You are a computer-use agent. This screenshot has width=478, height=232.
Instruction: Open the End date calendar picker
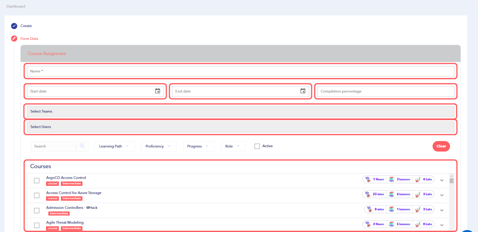pos(302,91)
